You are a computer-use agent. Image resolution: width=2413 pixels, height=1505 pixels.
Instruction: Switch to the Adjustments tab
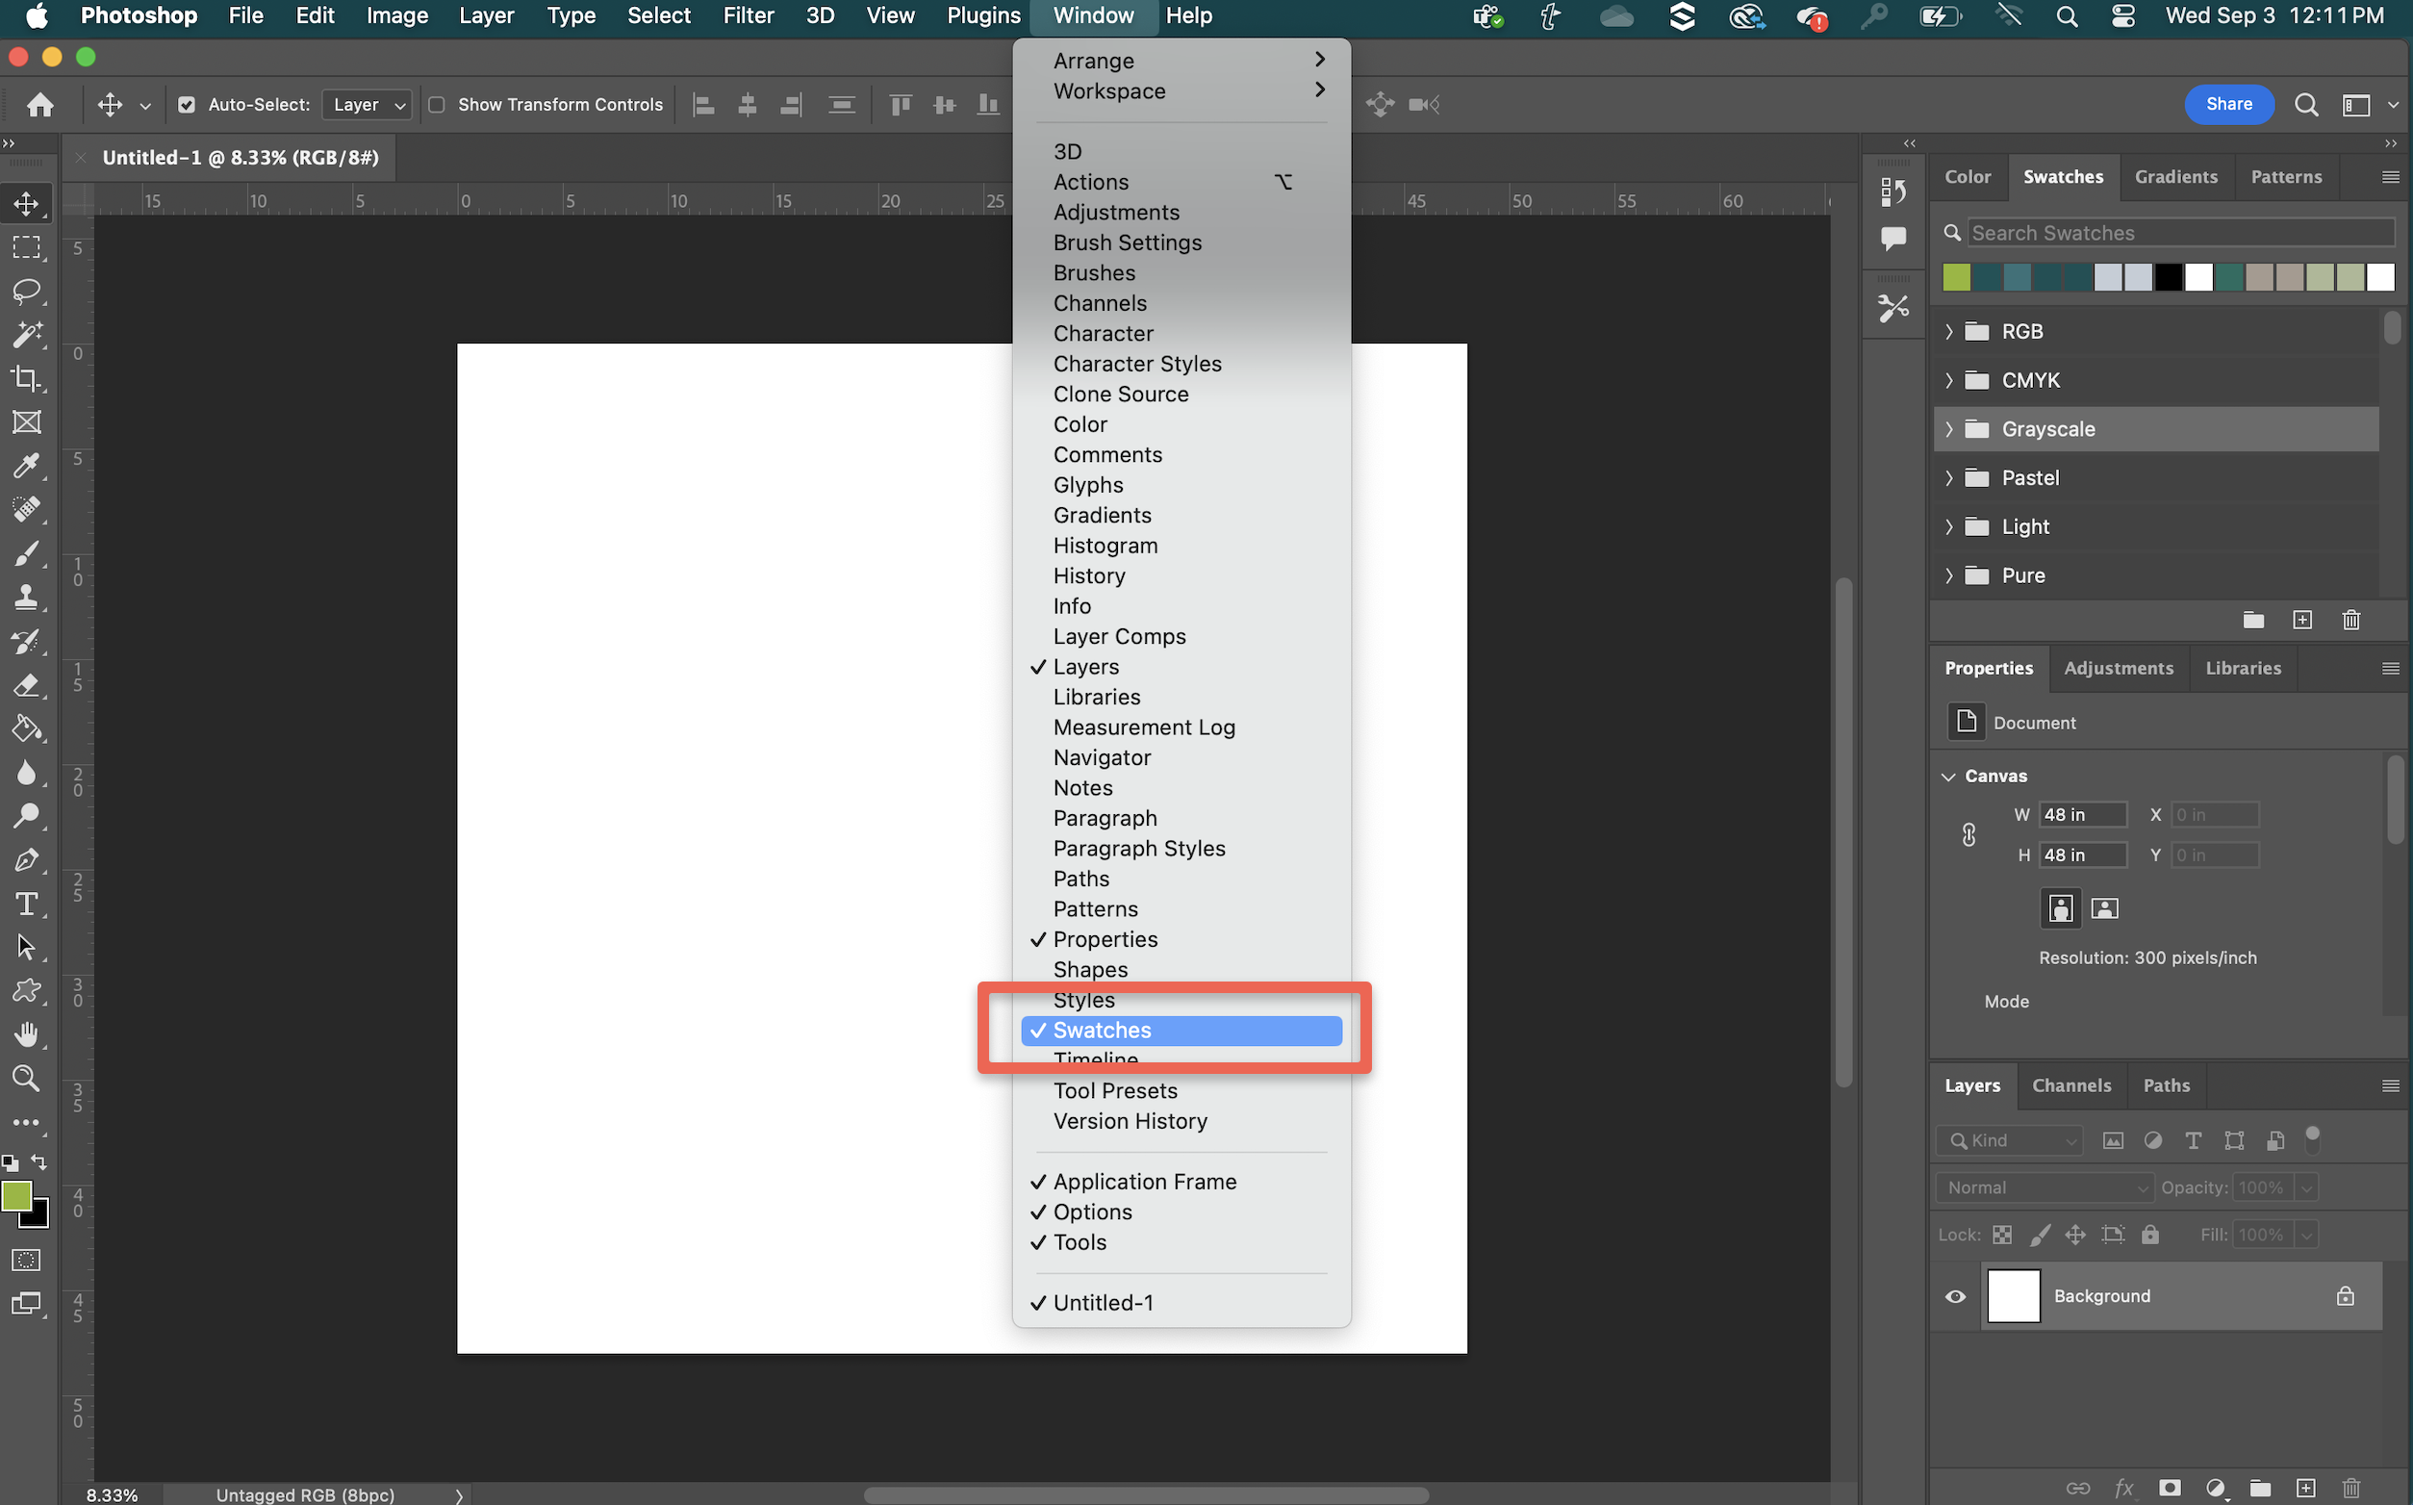(2119, 668)
